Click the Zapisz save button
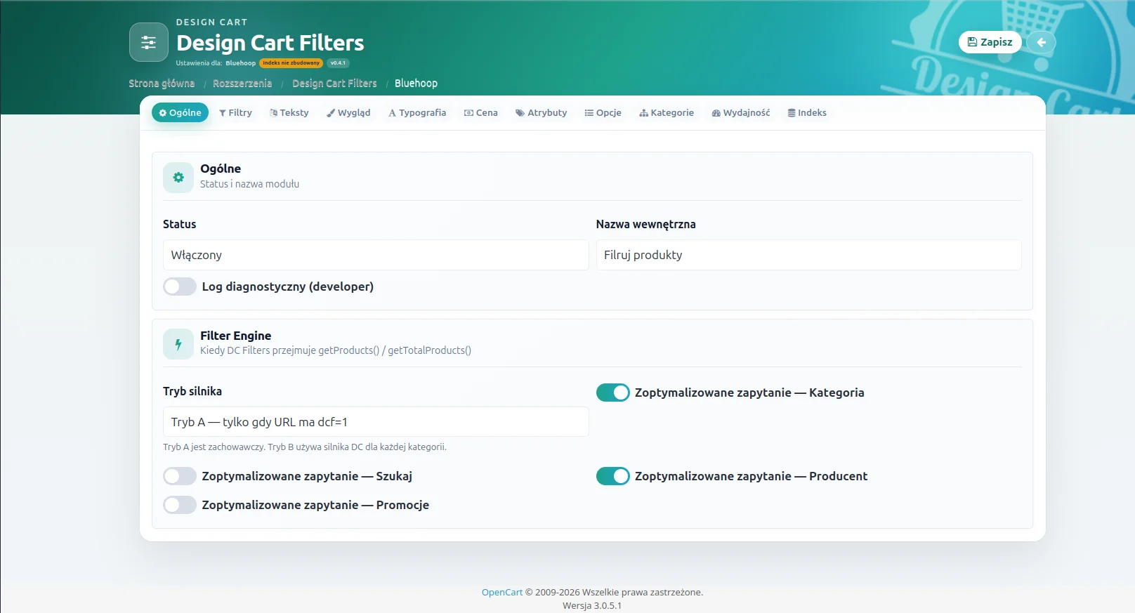1135x613 pixels. (990, 42)
